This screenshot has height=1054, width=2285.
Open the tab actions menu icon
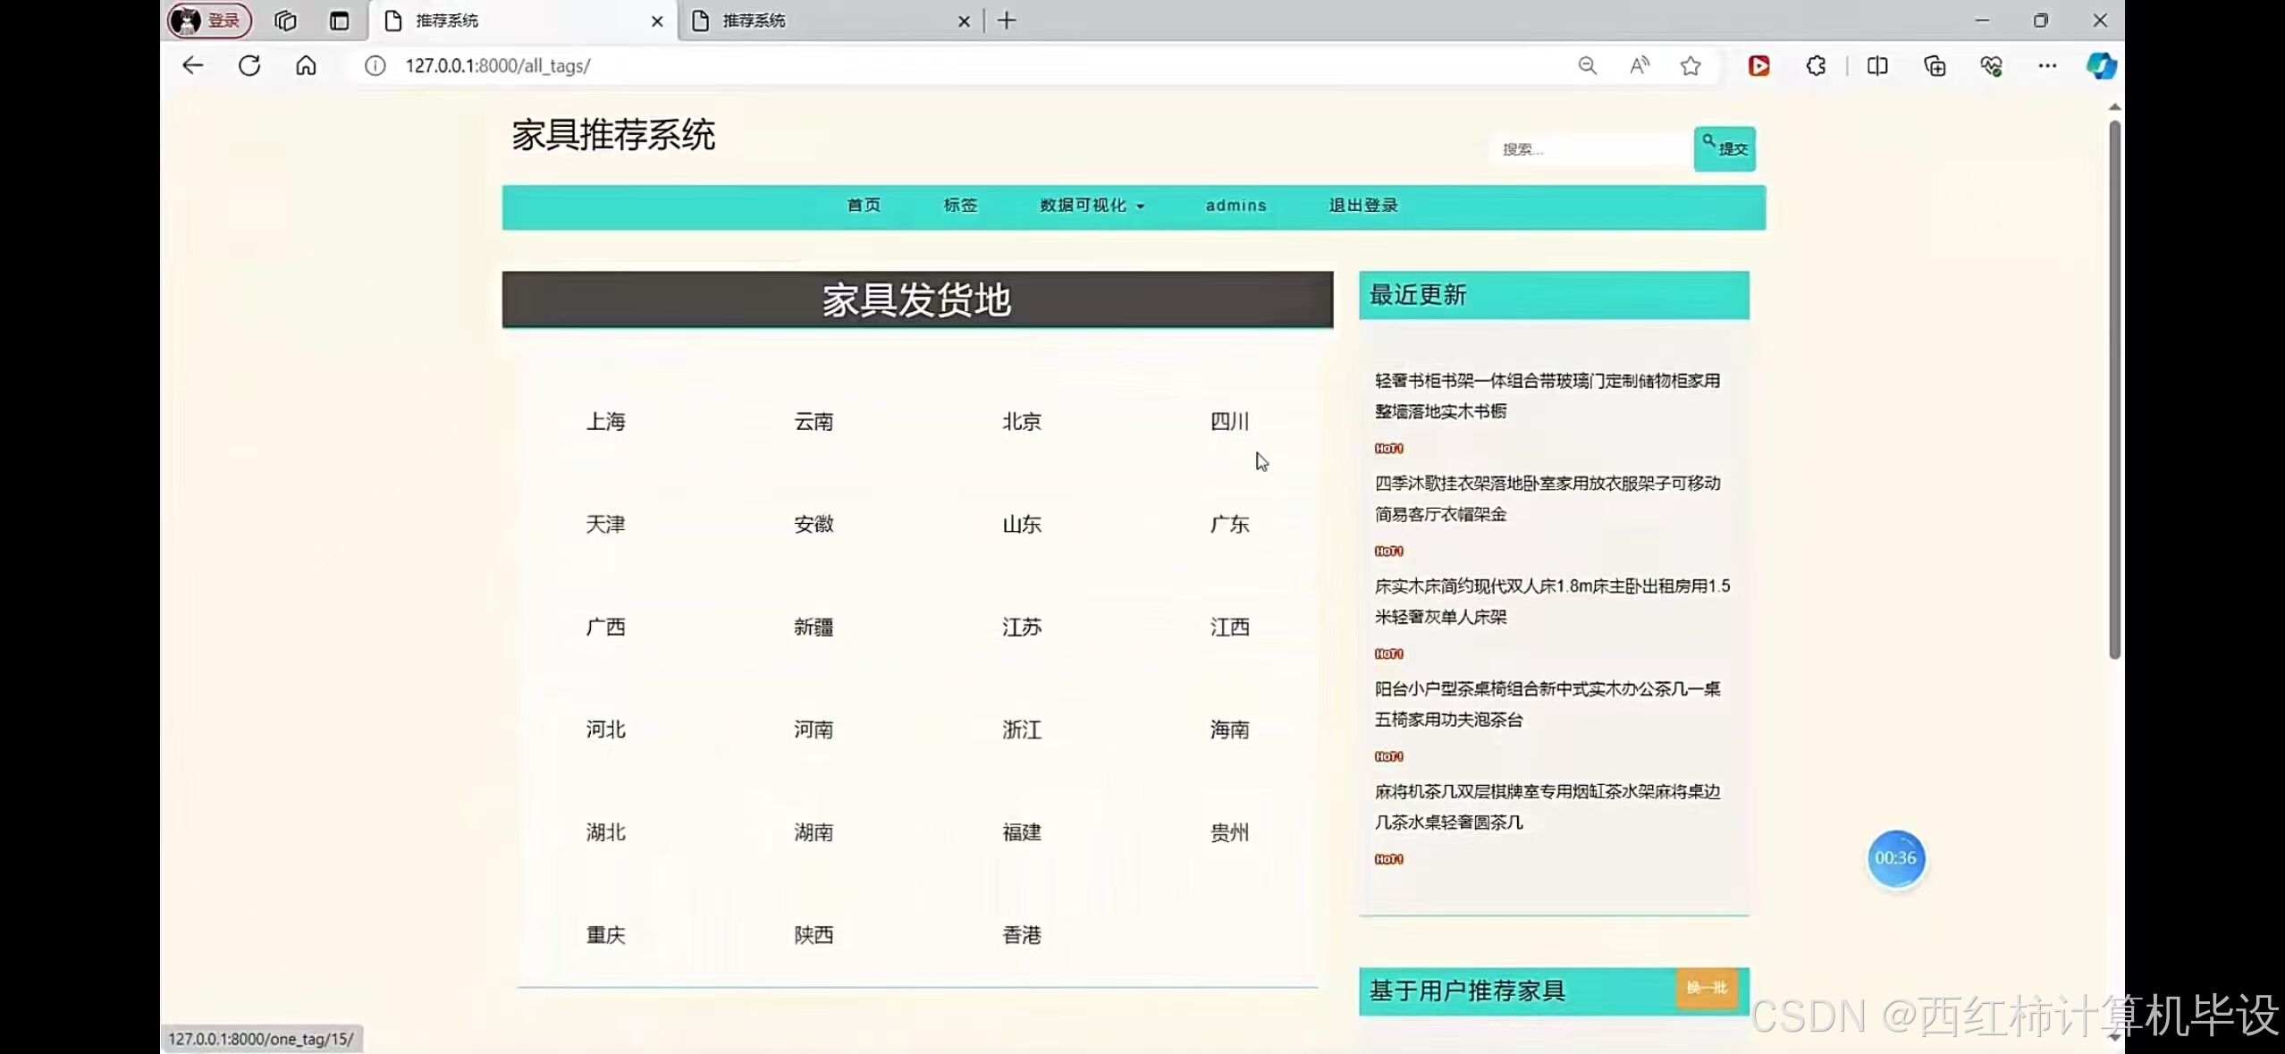pos(339,21)
